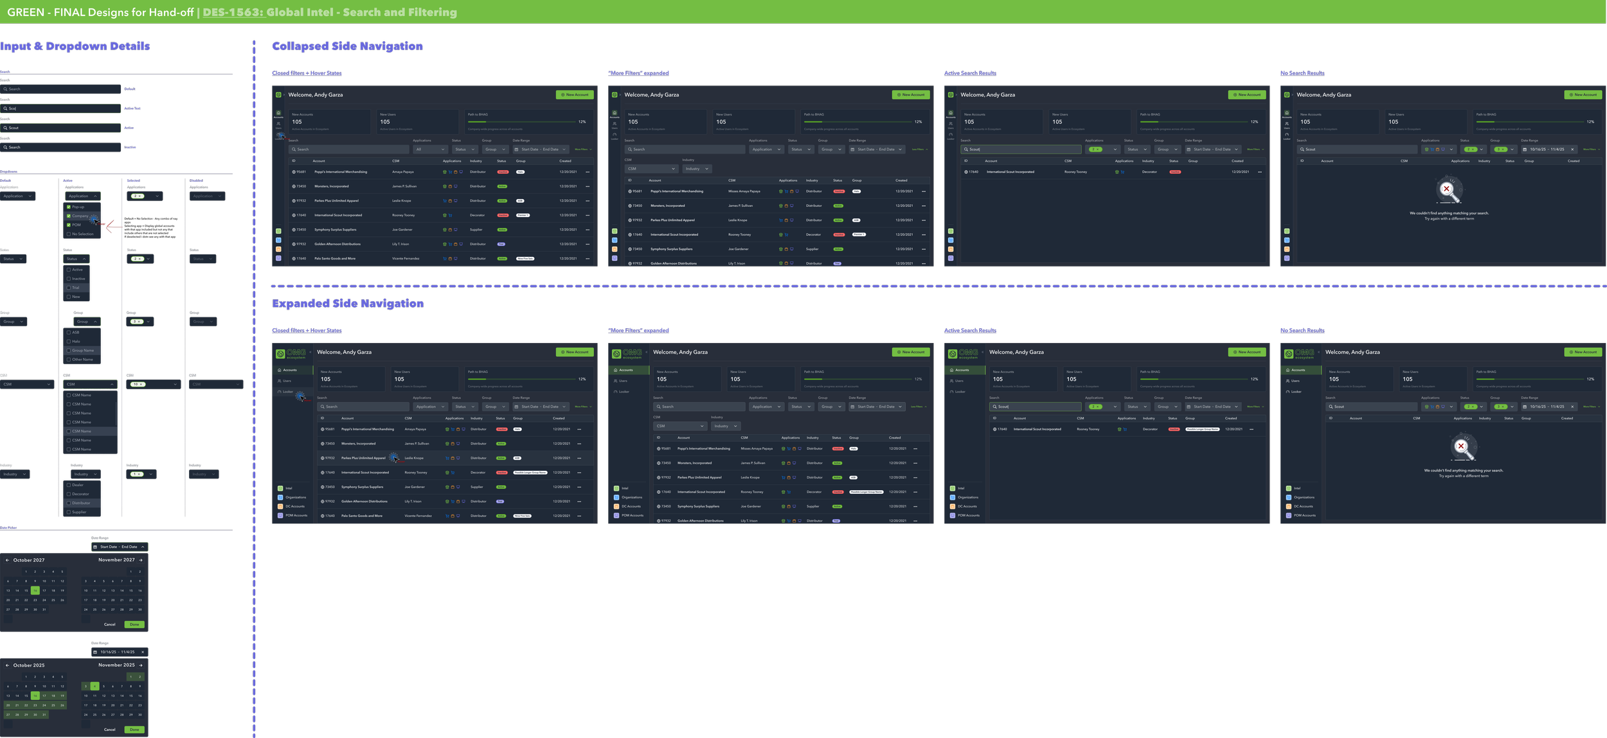This screenshot has width=1607, height=738.
Task: Open 'No Search Results' heading under Expanded Side Navigation
Action: click(x=1302, y=331)
